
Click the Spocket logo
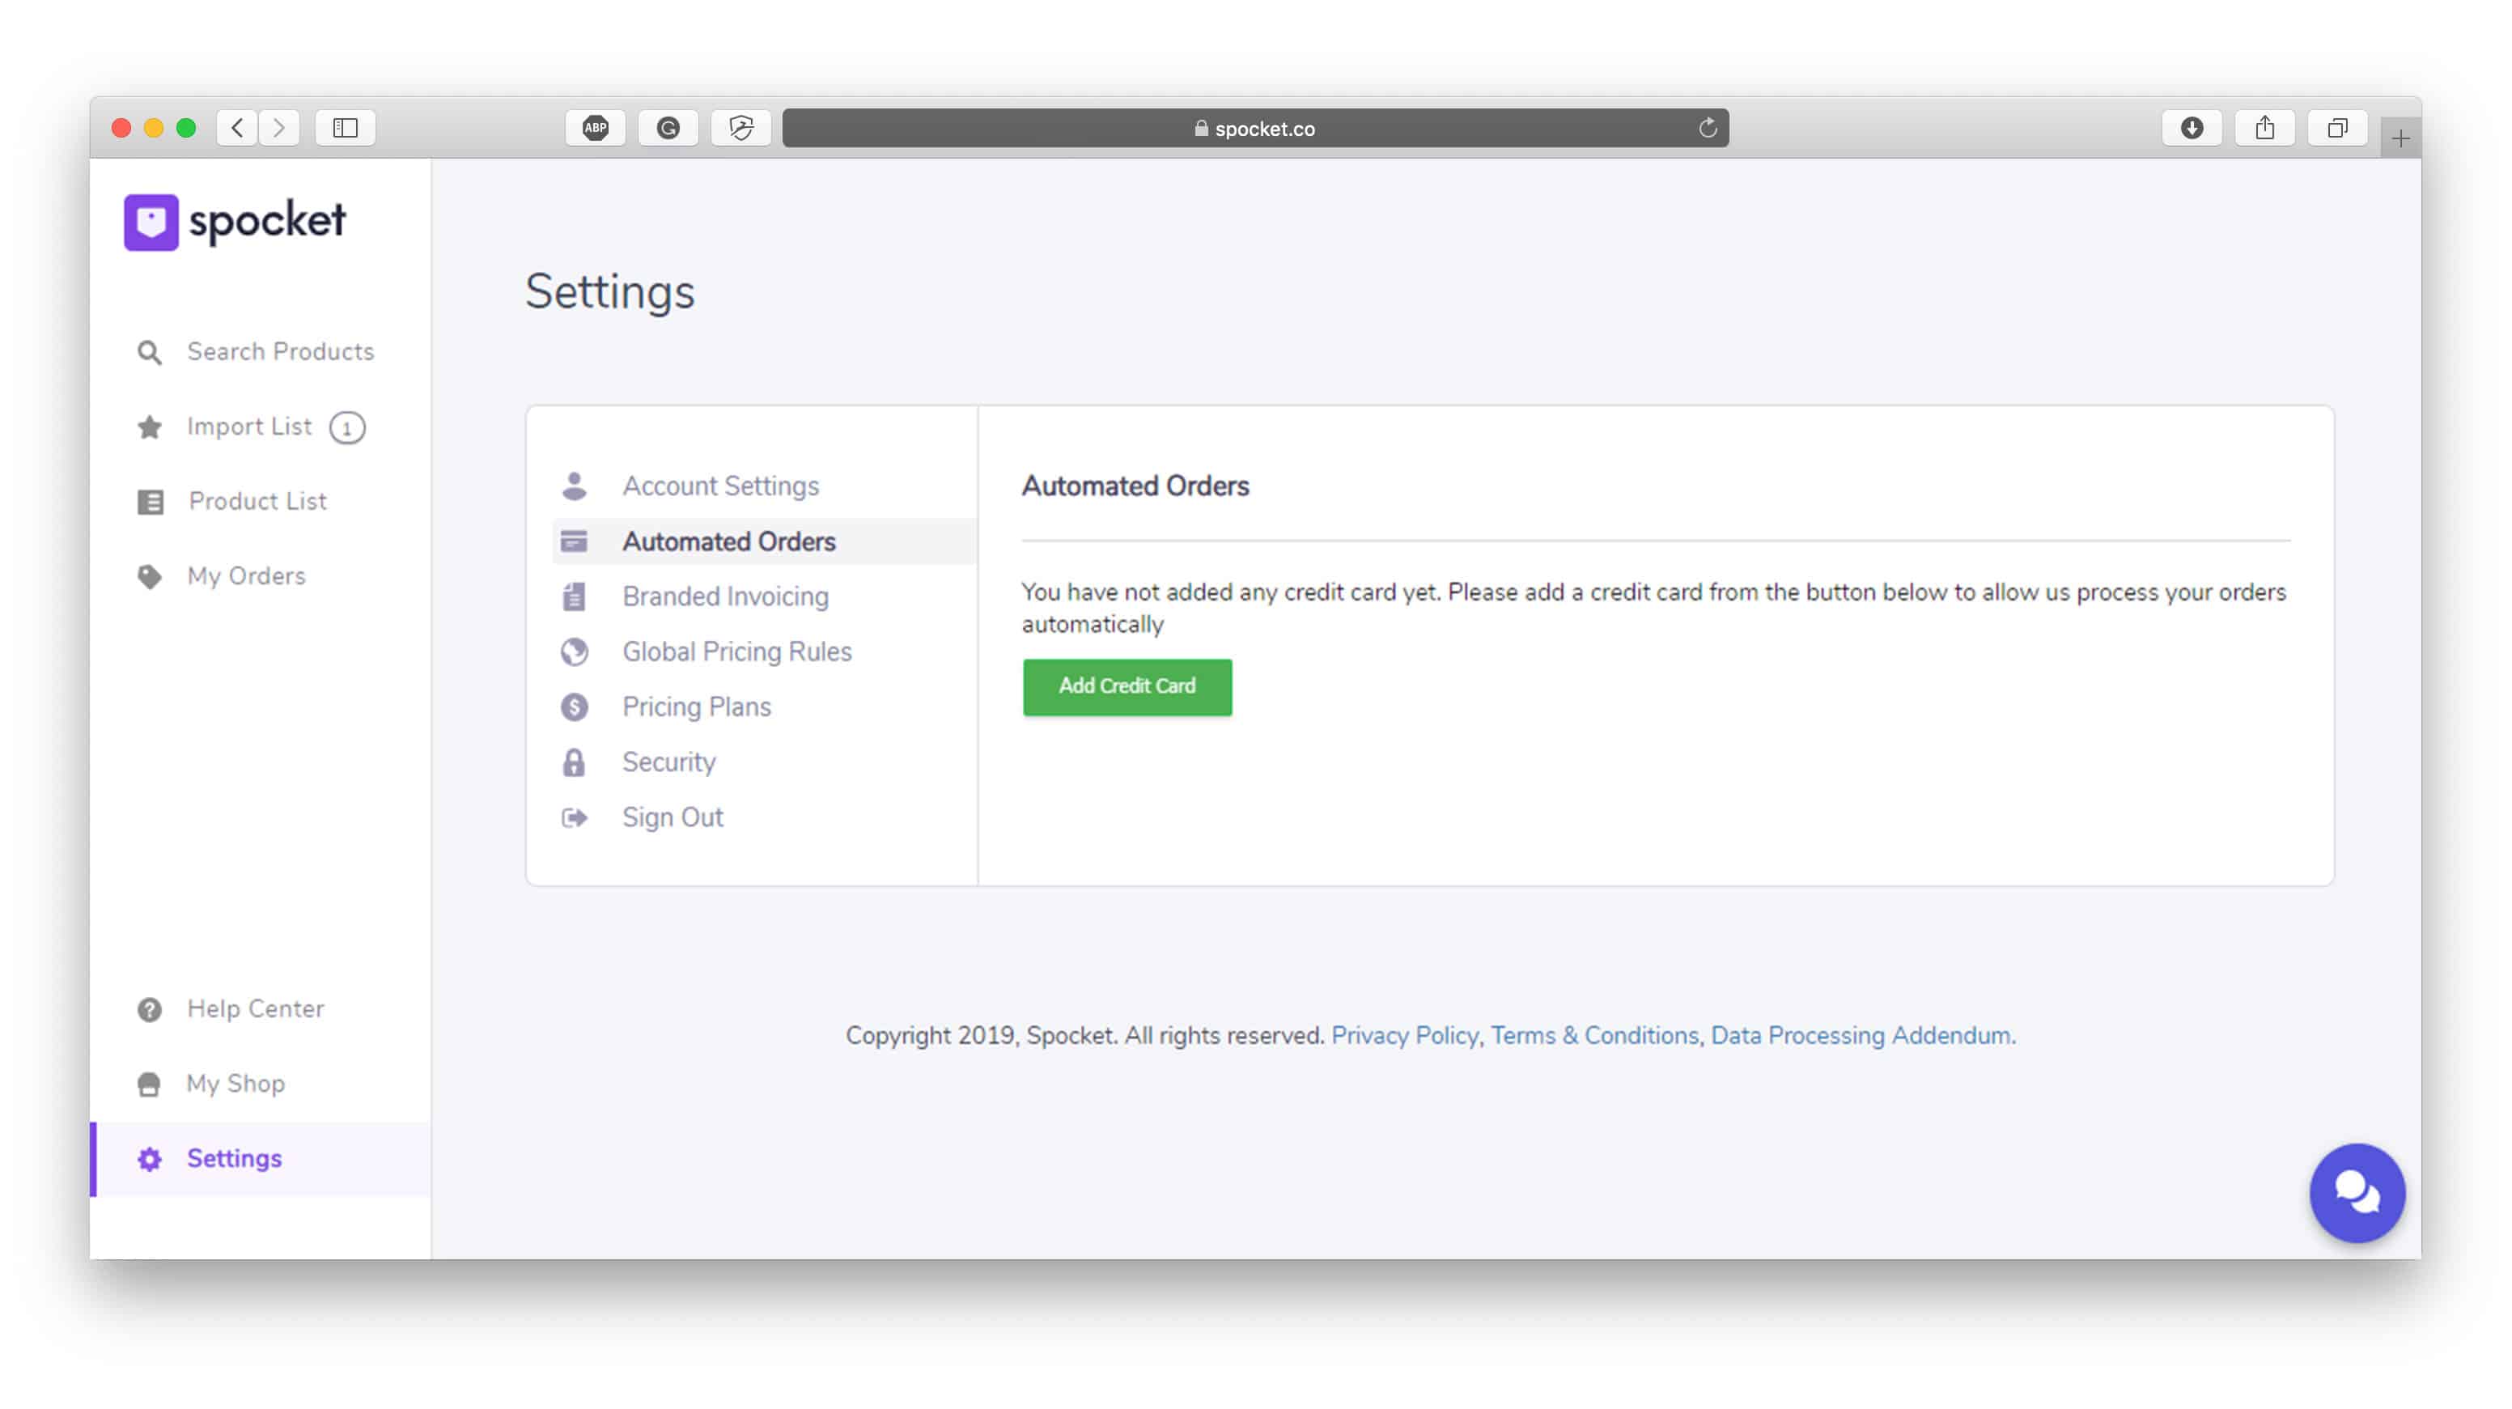coord(234,221)
